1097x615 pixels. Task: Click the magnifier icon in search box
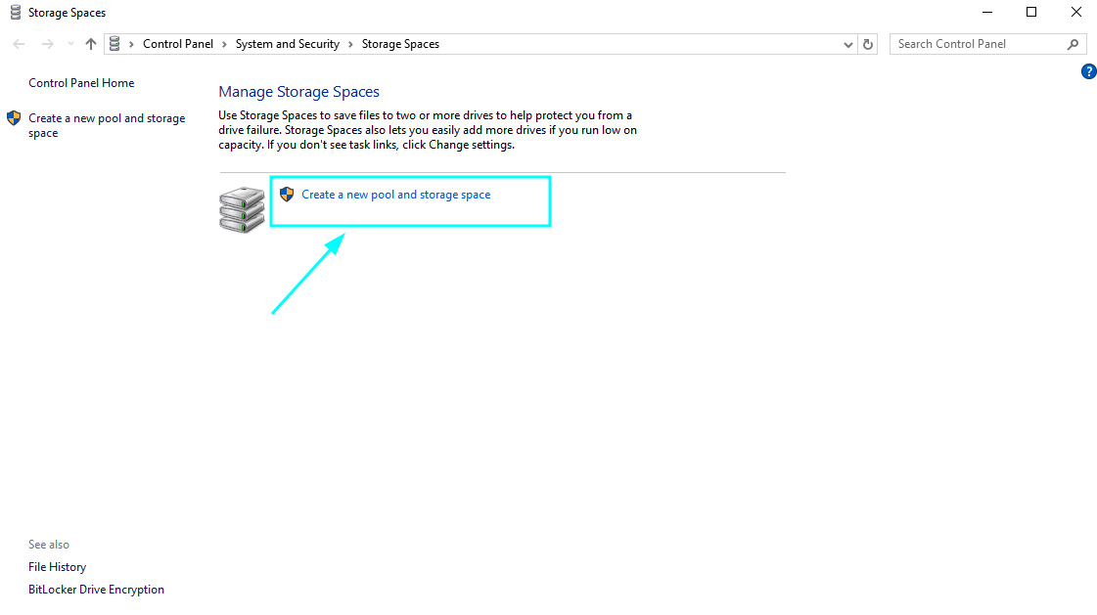tap(1073, 44)
